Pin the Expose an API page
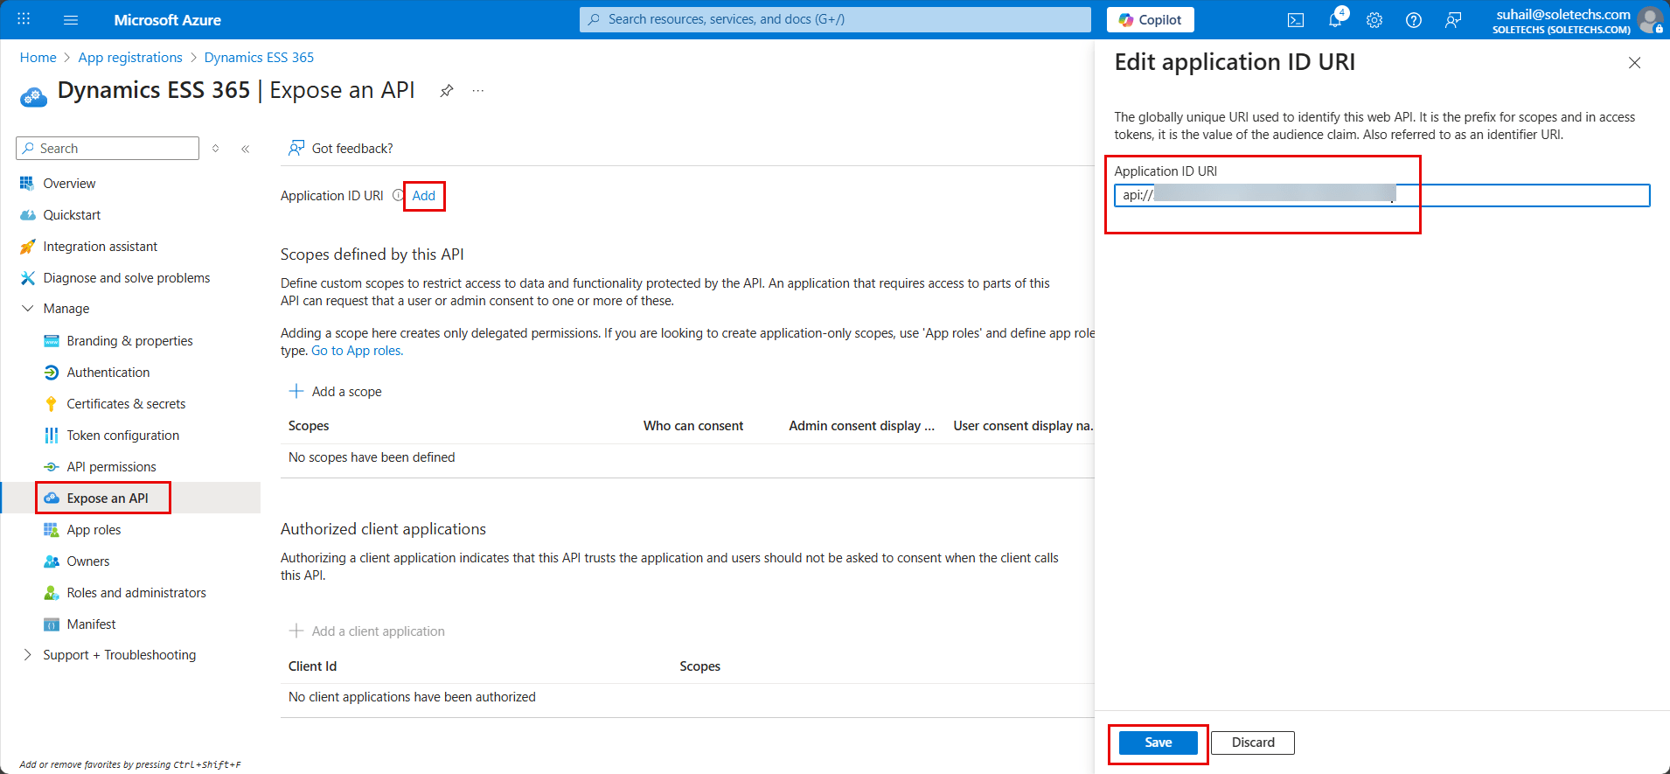The height and width of the screenshot is (774, 1670). click(x=447, y=91)
